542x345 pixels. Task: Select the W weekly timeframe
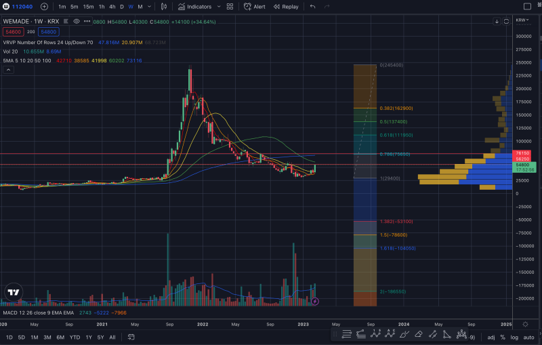tap(131, 7)
